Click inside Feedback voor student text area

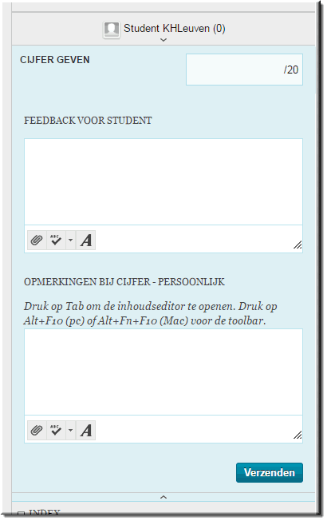(163, 181)
